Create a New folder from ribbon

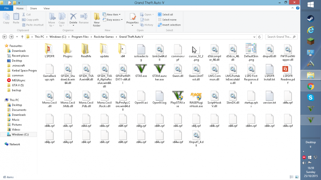point(97,20)
